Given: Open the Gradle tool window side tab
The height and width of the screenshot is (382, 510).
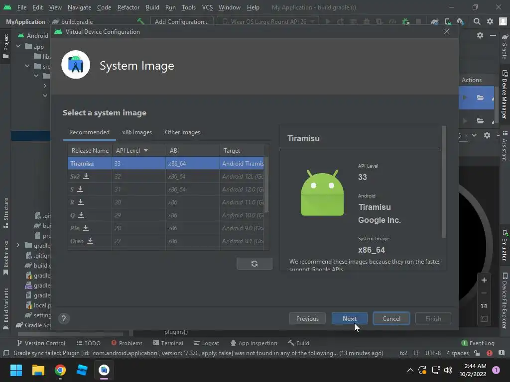Looking at the screenshot, I should click(x=505, y=47).
